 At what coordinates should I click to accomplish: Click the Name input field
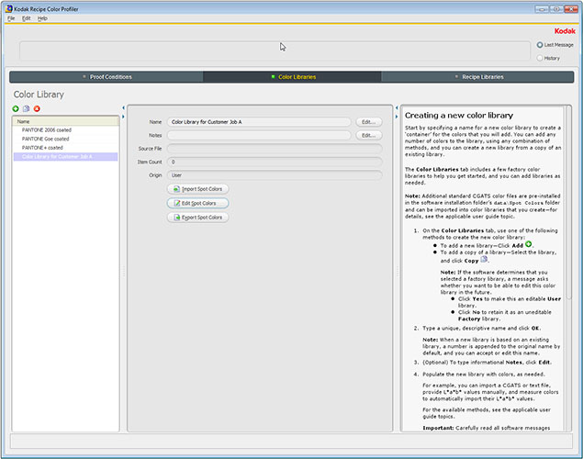(259, 122)
